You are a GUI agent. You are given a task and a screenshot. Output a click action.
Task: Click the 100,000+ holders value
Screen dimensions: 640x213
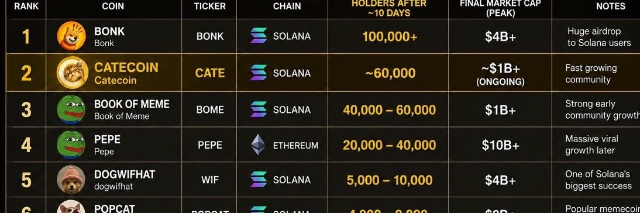pos(390,36)
